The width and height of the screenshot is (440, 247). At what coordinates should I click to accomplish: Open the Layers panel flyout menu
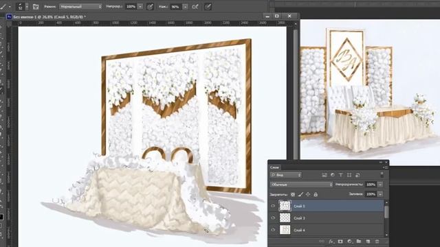385,167
